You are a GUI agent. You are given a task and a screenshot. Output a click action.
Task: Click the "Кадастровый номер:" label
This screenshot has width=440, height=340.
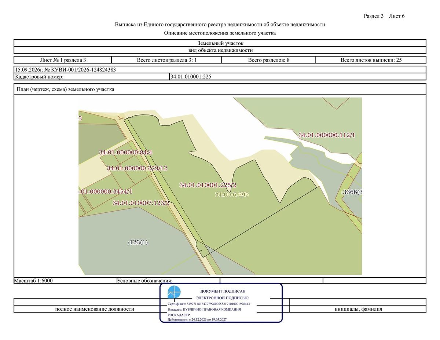(40, 77)
